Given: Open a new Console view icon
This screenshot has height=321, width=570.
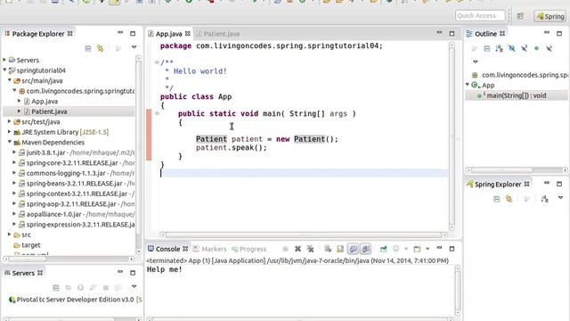Looking at the screenshot, I should (417, 249).
